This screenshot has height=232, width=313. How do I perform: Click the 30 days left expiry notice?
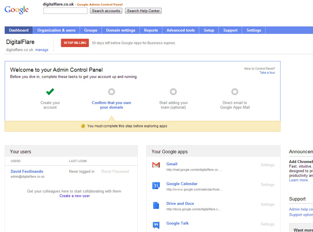click(x=133, y=43)
